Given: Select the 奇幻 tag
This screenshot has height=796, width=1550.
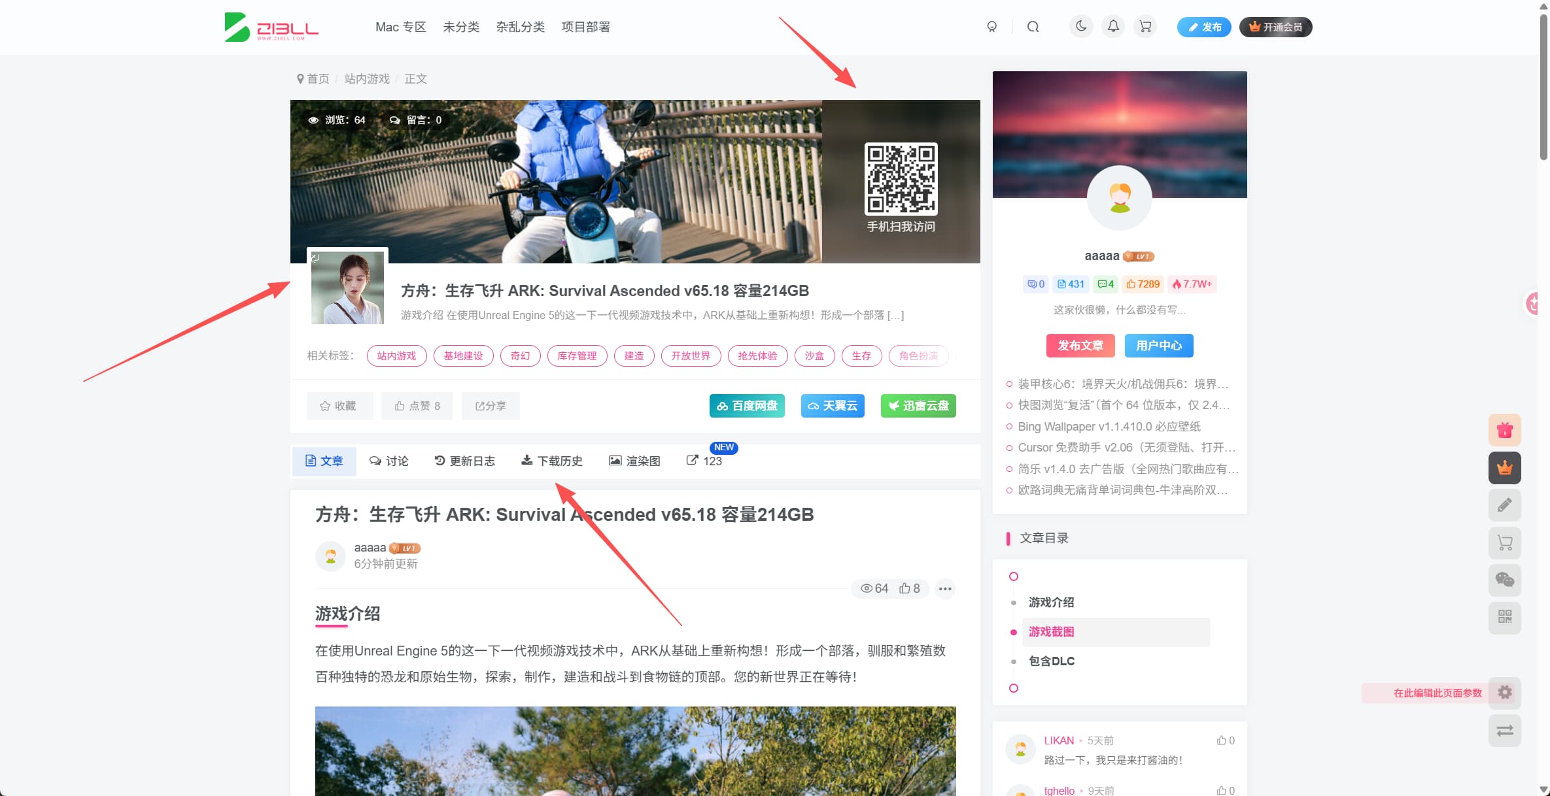Looking at the screenshot, I should 521,356.
